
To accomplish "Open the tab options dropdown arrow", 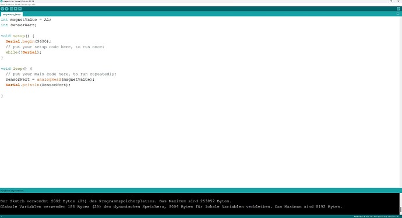I will click(398, 14).
